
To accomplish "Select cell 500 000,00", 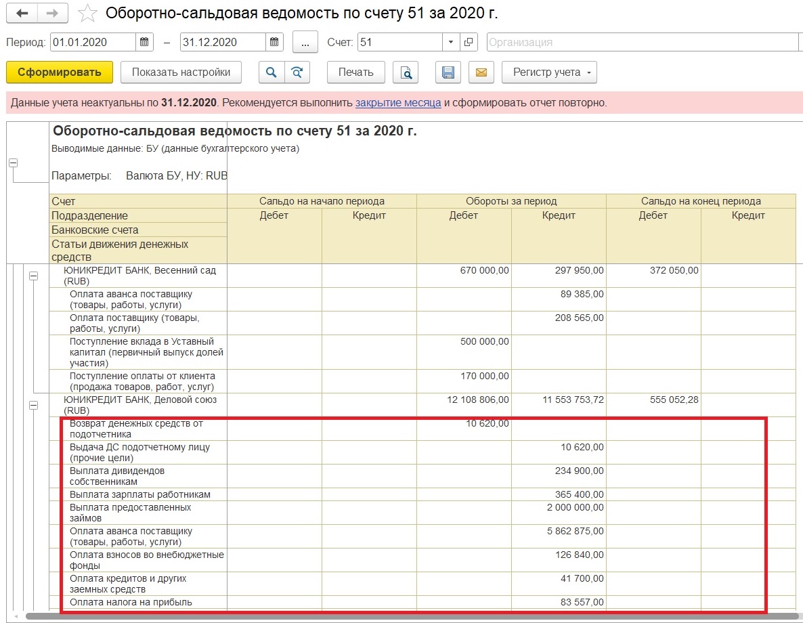I will [x=464, y=352].
